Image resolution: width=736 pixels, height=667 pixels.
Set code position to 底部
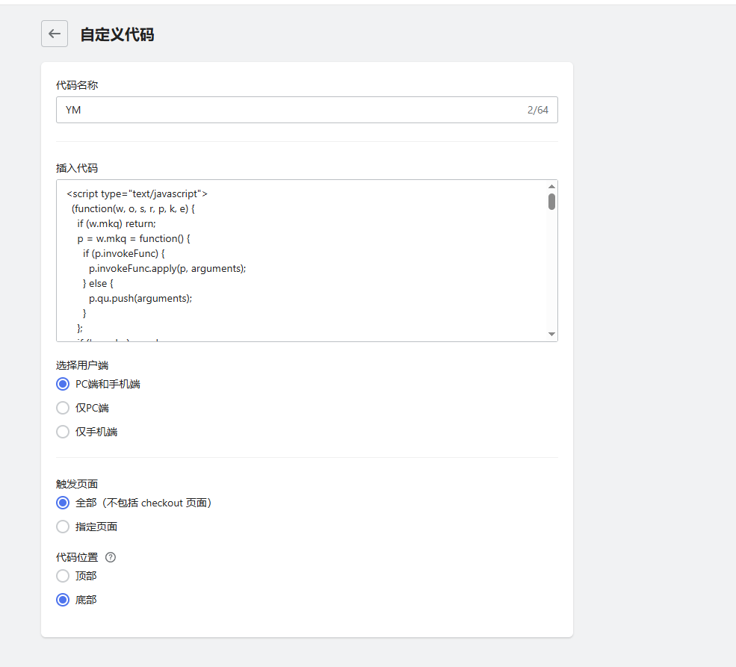click(63, 600)
